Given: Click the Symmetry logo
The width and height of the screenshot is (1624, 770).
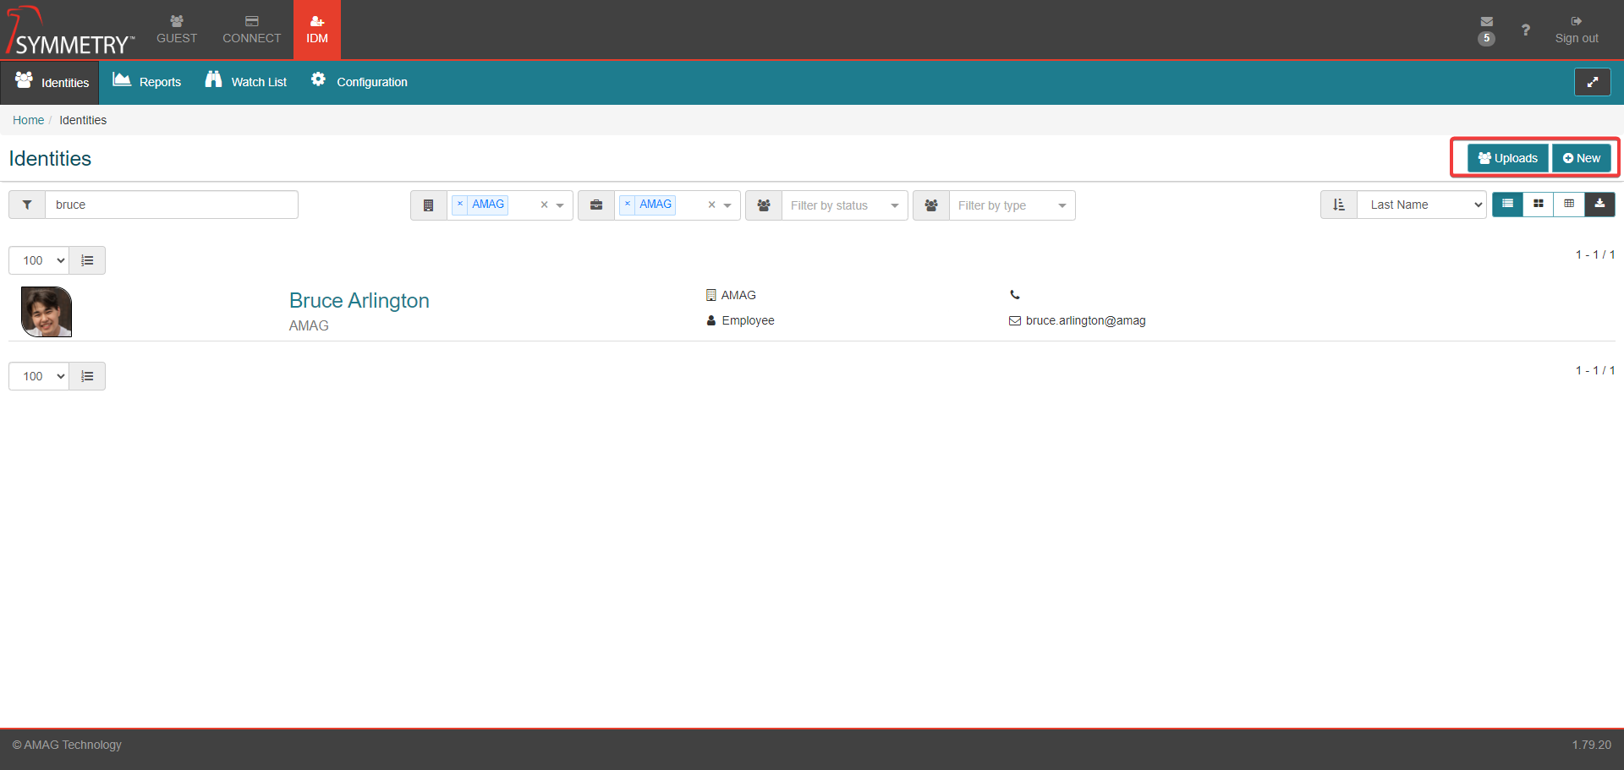Looking at the screenshot, I should pos(70,31).
